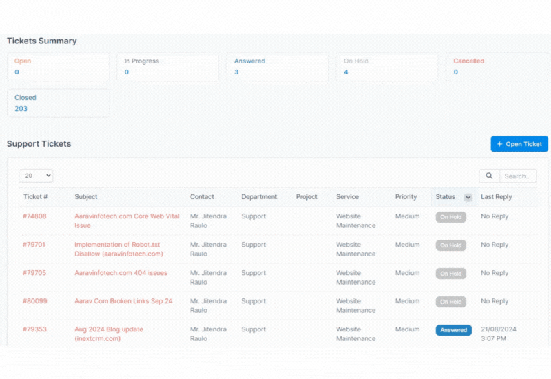Open ticket #80099

click(x=35, y=301)
